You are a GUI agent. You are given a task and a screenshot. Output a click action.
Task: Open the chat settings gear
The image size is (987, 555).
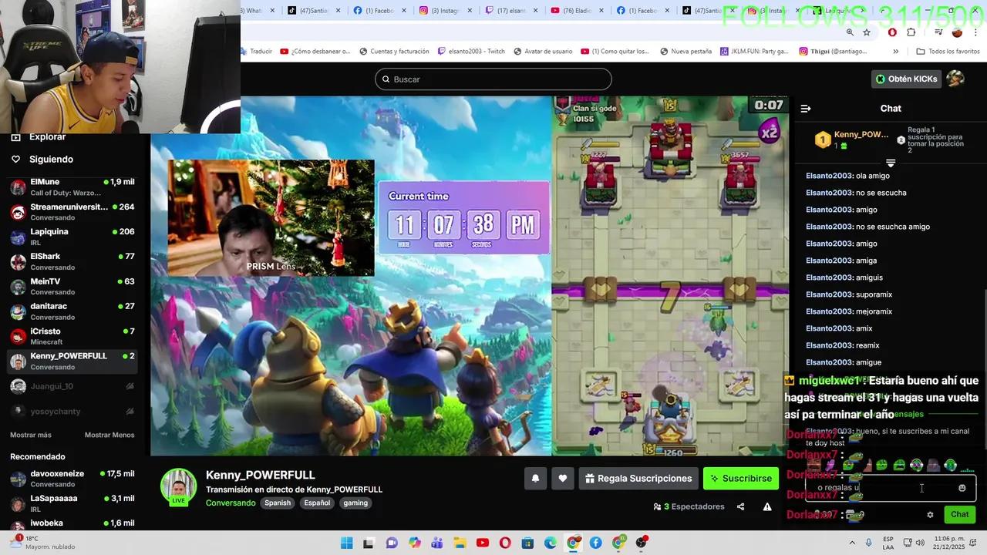(930, 514)
